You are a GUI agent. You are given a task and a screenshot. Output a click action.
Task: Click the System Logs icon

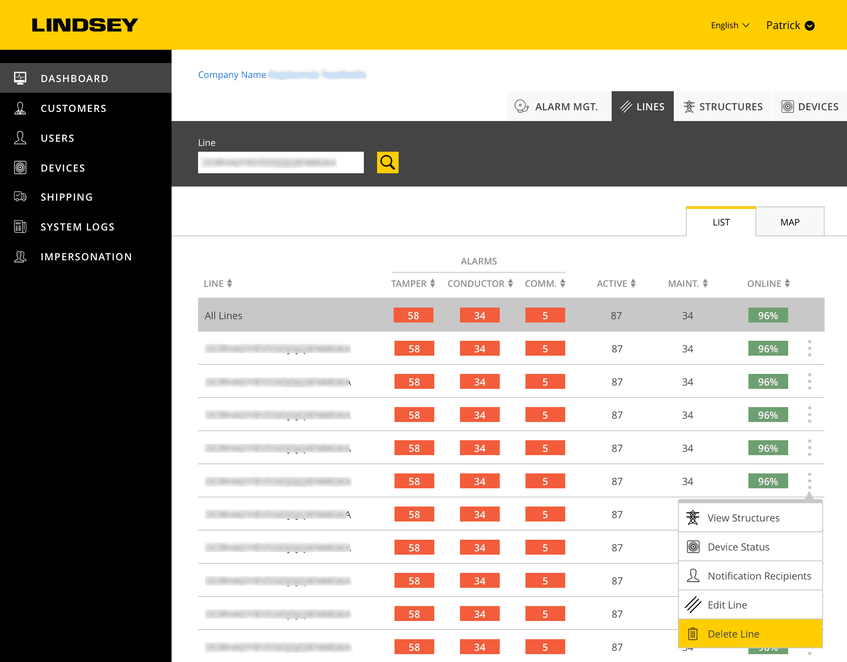point(20,226)
